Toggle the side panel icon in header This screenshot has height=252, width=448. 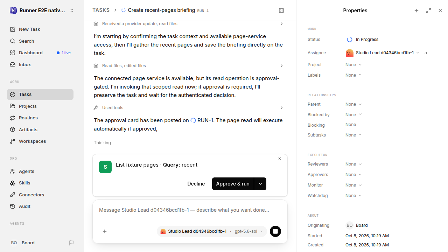click(x=281, y=10)
